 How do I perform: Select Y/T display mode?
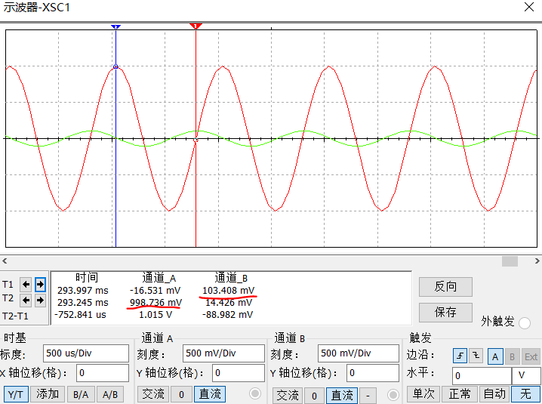point(15,394)
